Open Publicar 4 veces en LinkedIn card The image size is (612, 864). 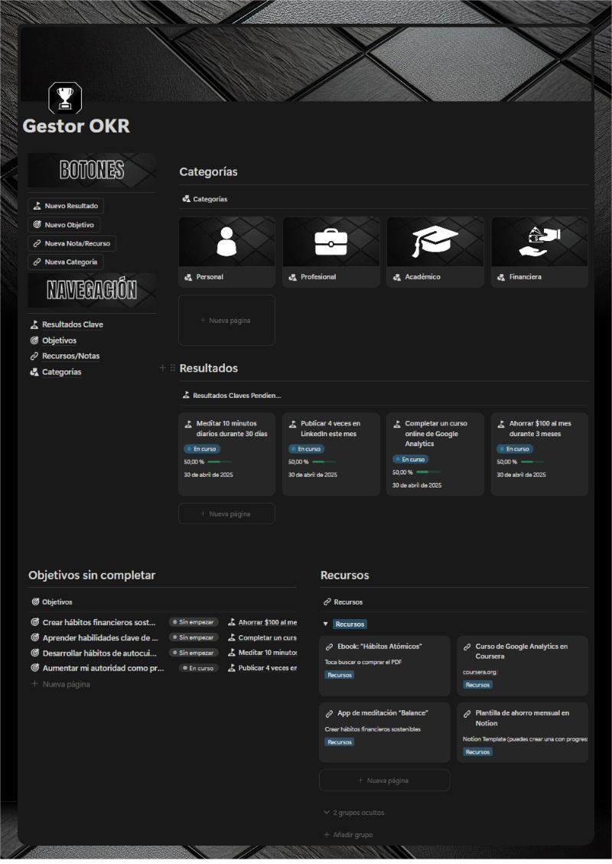[331, 454]
